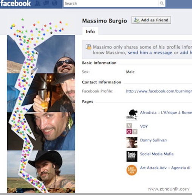Open Social Media Mafia page link
192x195 pixels.
(x=157, y=154)
